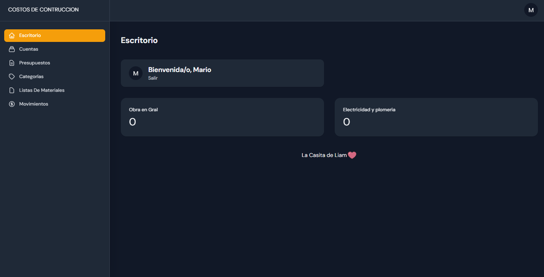Open the user avatar menu in header

[531, 10]
